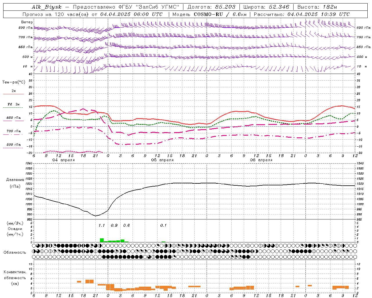Click the '(мм/3ч.)' precipitation unit label
The width and height of the screenshot is (372, 298).
tap(15, 223)
